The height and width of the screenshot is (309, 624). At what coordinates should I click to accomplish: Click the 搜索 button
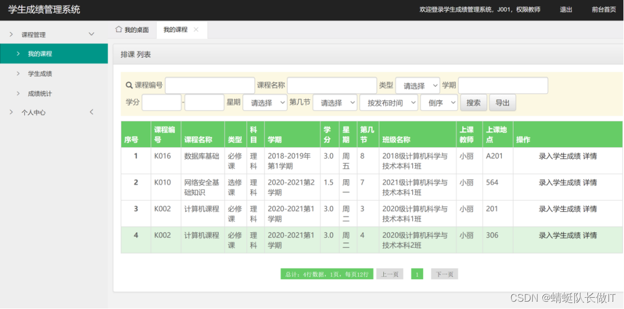pos(473,103)
